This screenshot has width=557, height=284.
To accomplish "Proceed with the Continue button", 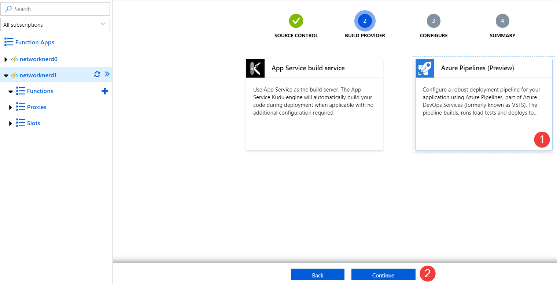I will 383,275.
